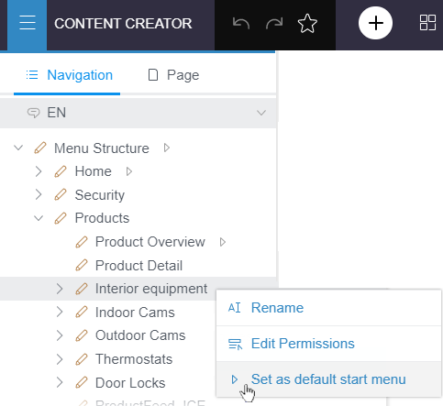
Task: Click pencil icon beside Indoor Cams
Action: click(x=82, y=312)
